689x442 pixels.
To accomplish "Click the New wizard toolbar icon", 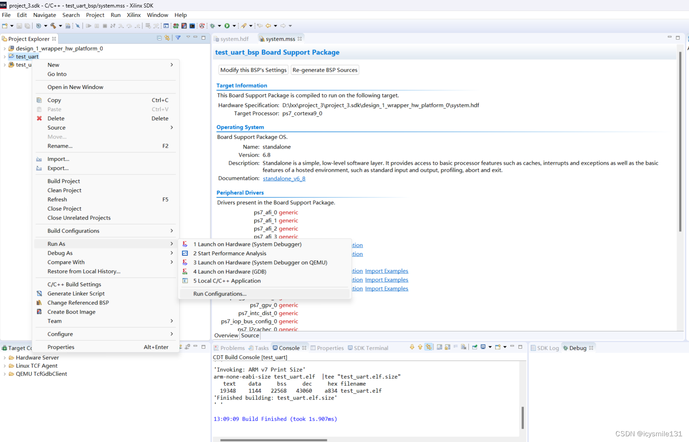I will 4,26.
